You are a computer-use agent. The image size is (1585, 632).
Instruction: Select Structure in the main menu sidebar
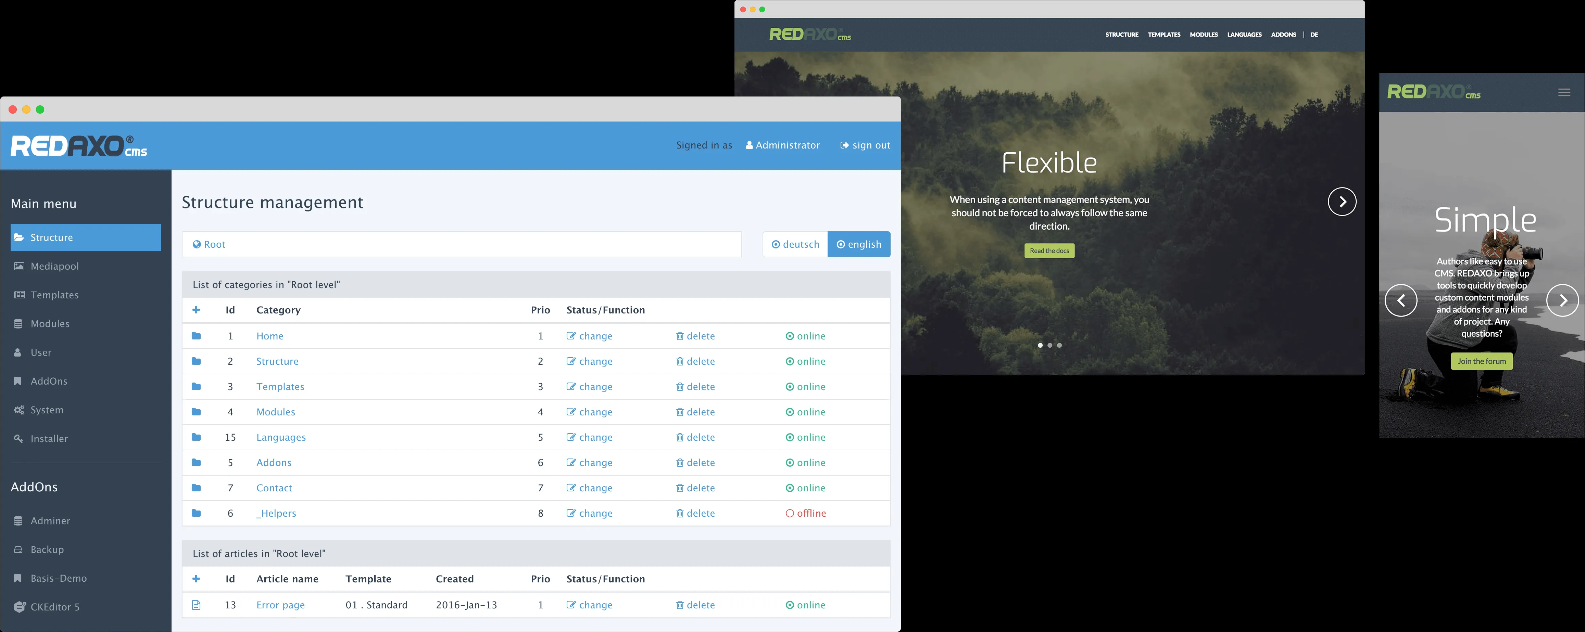coord(52,237)
